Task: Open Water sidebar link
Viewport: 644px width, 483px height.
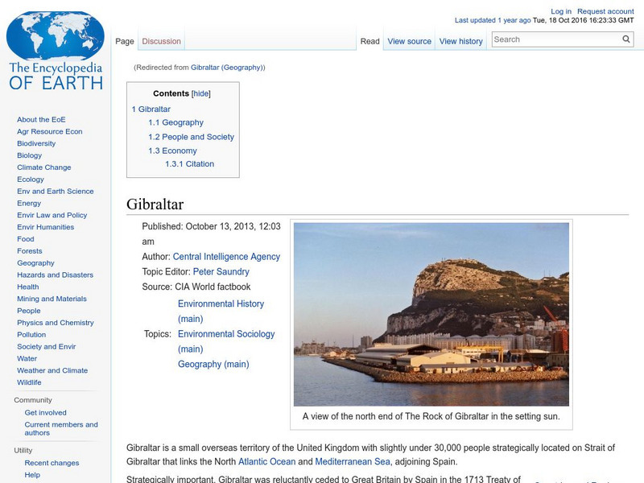Action: (x=27, y=358)
